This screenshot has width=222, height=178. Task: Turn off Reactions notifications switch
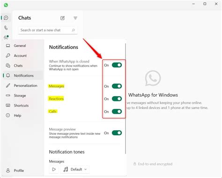click(x=117, y=99)
